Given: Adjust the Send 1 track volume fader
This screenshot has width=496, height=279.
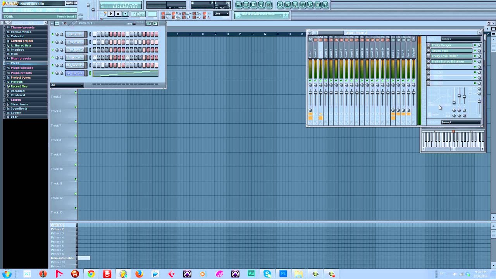Looking at the screenshot, I should [x=393, y=92].
